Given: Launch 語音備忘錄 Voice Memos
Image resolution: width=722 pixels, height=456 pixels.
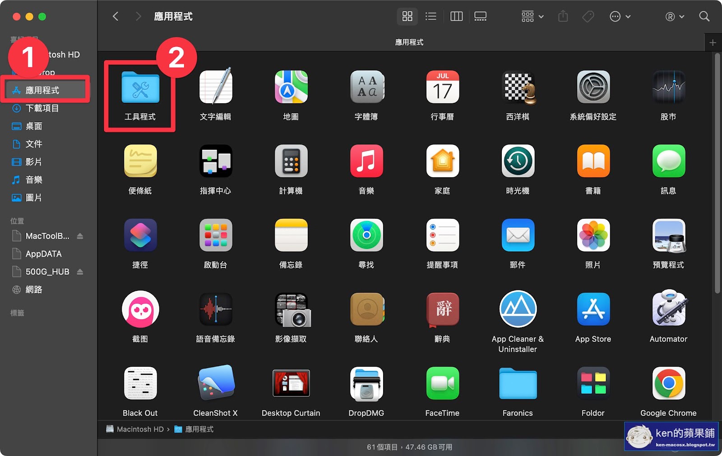Looking at the screenshot, I should (x=216, y=309).
